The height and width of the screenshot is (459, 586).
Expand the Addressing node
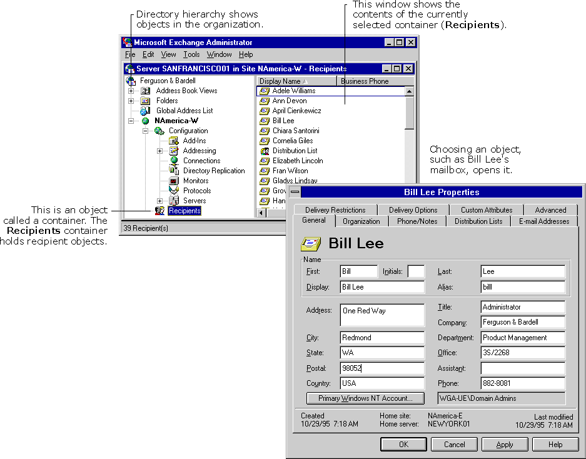[159, 151]
